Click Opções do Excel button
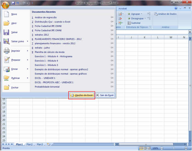192x151 pixels. (x=82, y=95)
